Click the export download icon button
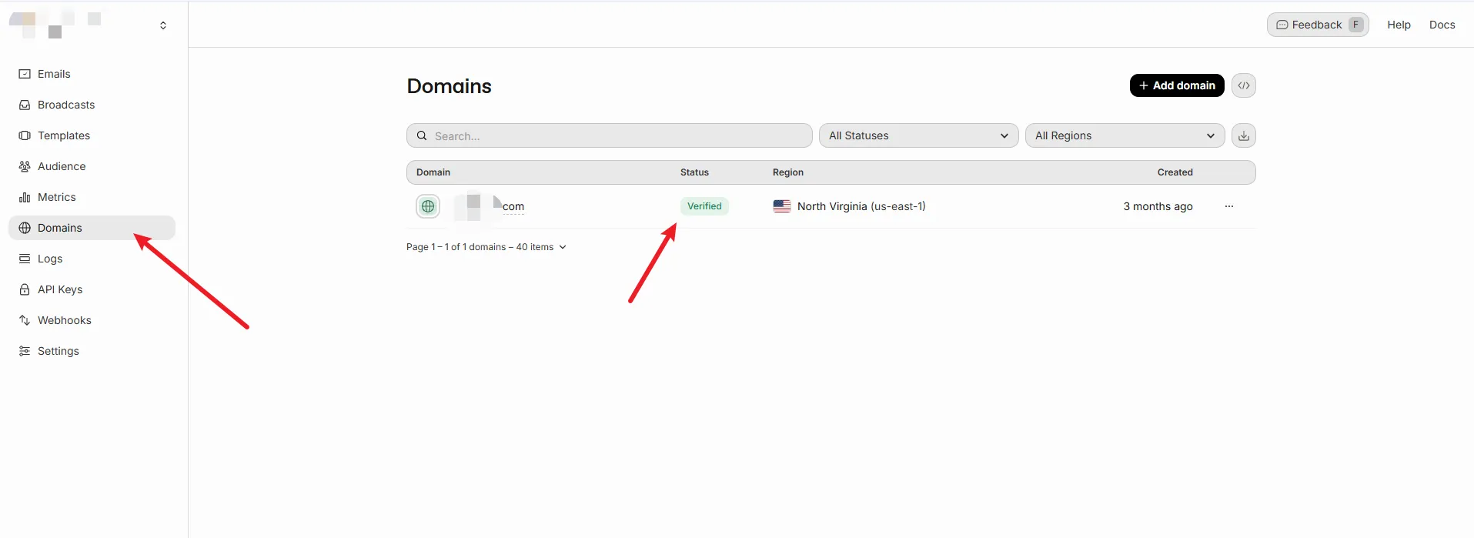The height and width of the screenshot is (538, 1474). tap(1243, 135)
